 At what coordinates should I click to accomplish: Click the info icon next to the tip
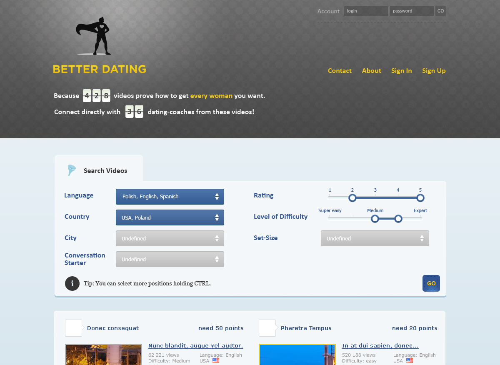click(x=72, y=283)
